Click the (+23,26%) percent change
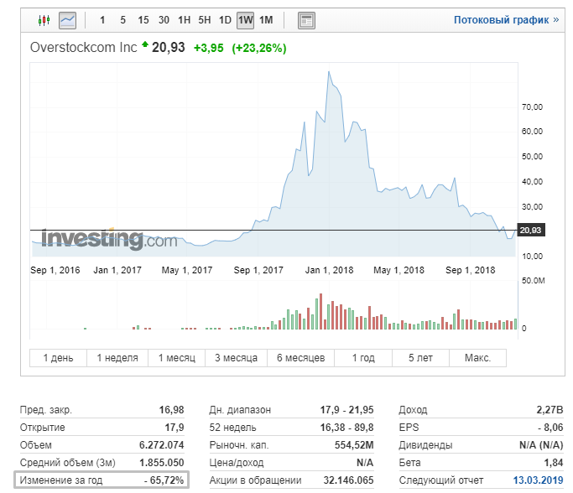 pyautogui.click(x=259, y=48)
